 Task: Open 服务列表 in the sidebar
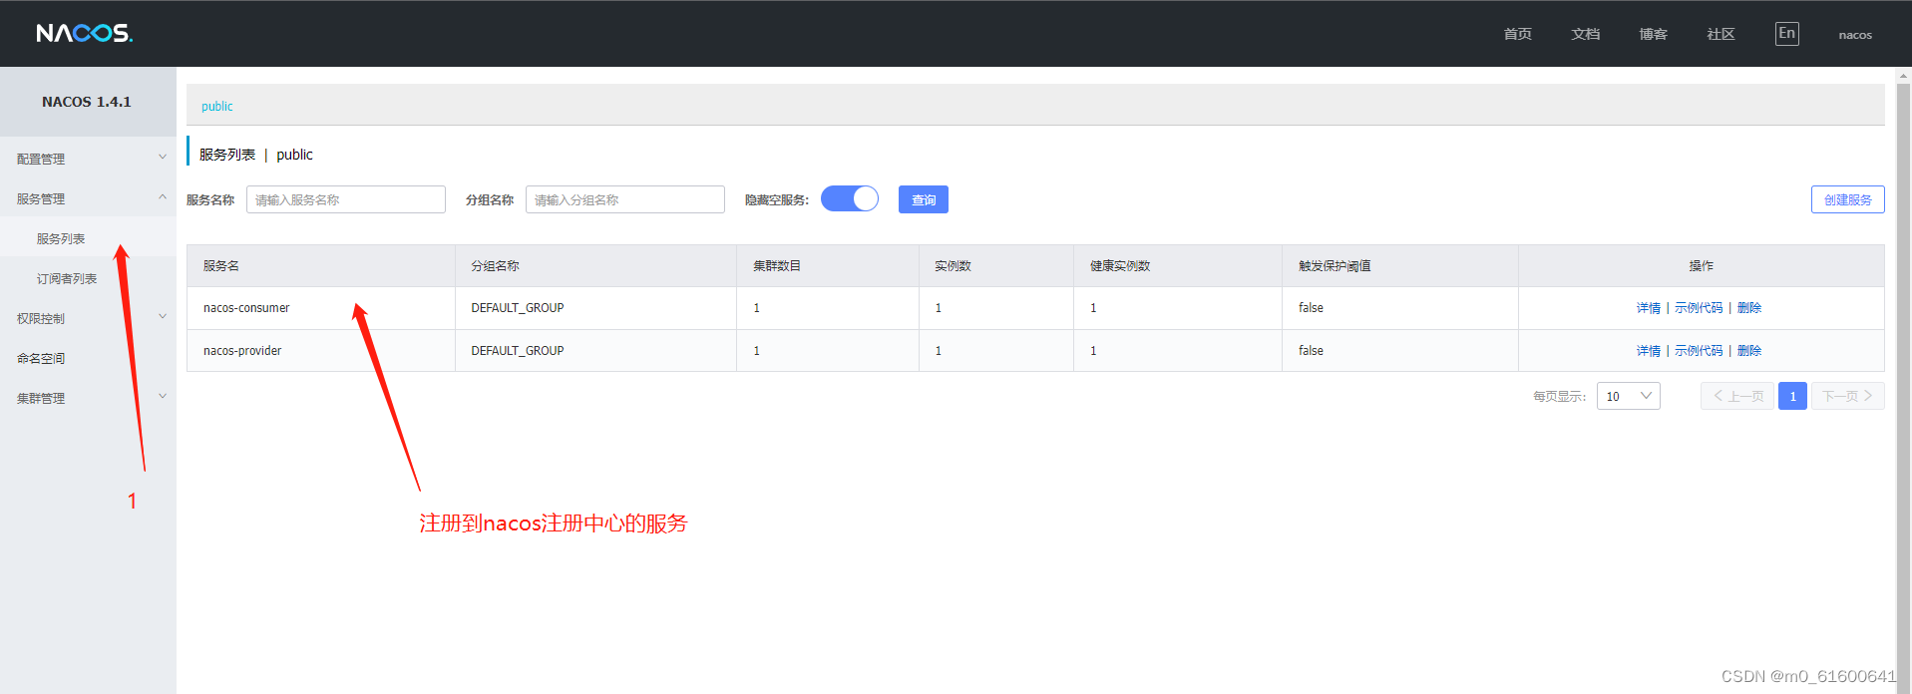pos(61,238)
